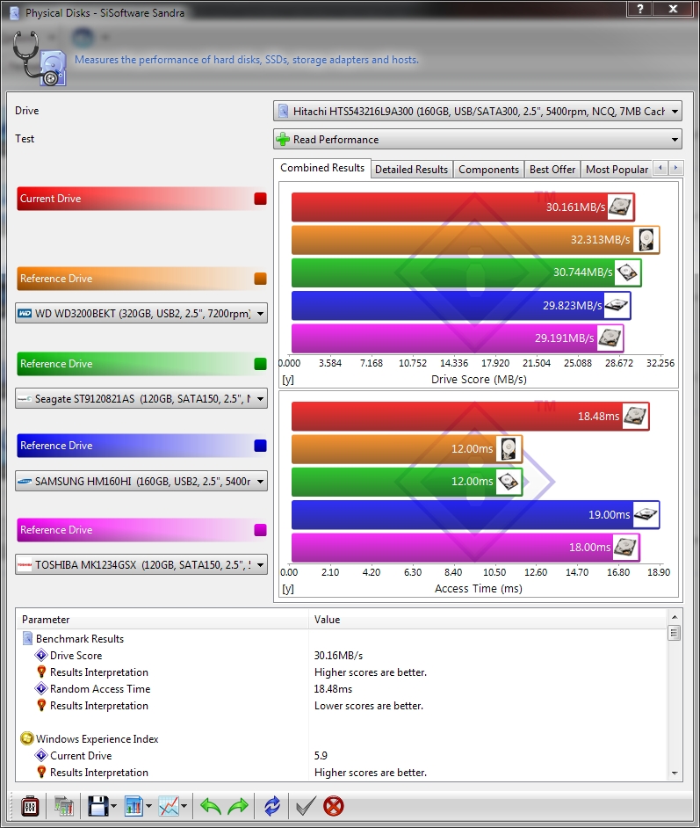
Task: Click the floppy disk save icon
Action: pos(97,806)
